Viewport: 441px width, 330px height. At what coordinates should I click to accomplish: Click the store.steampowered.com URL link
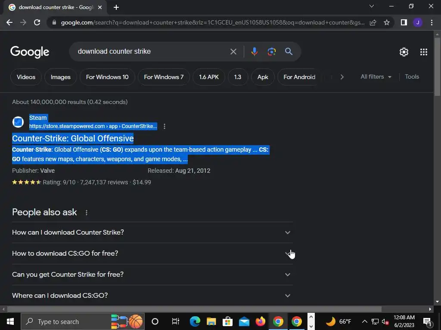pos(93,126)
